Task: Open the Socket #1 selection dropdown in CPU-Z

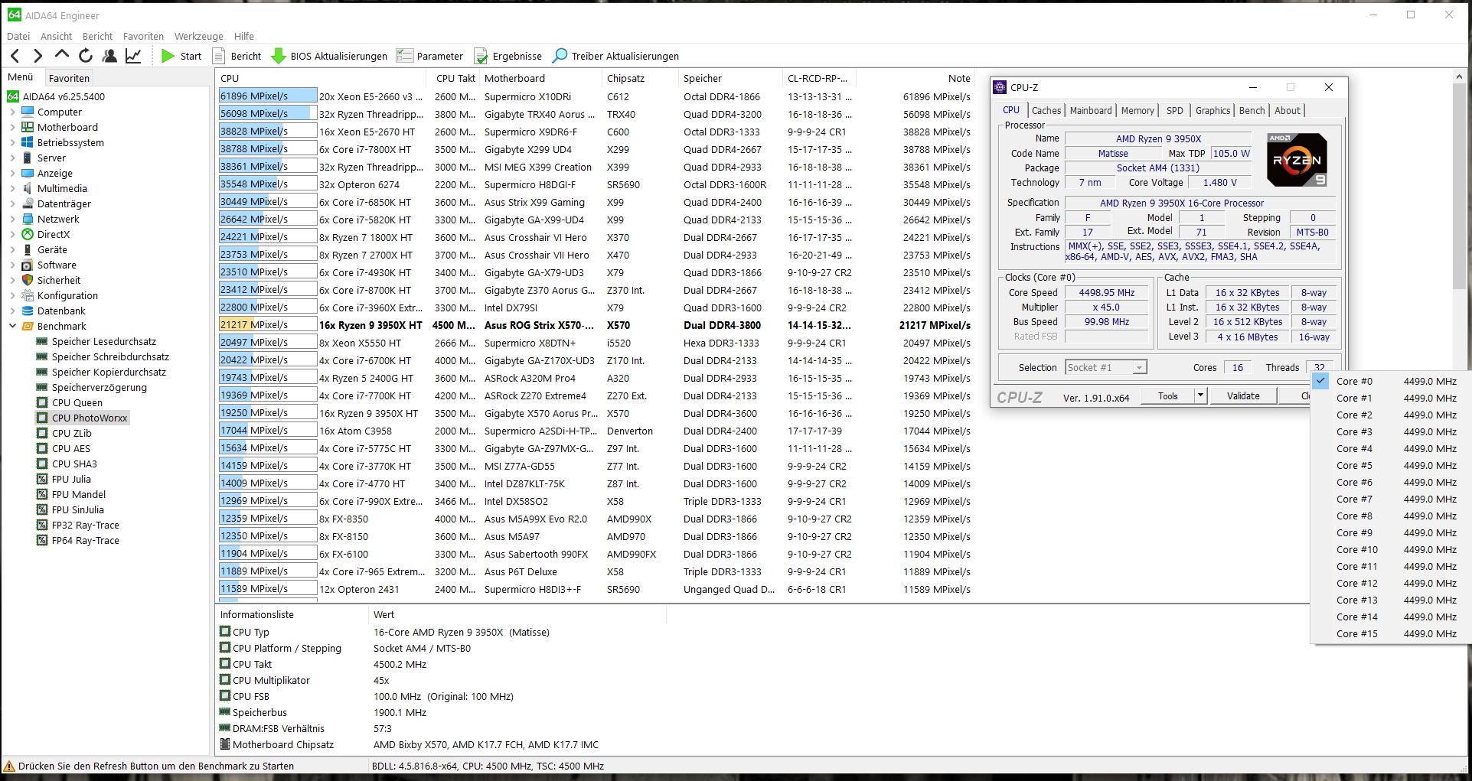Action: coord(1105,367)
